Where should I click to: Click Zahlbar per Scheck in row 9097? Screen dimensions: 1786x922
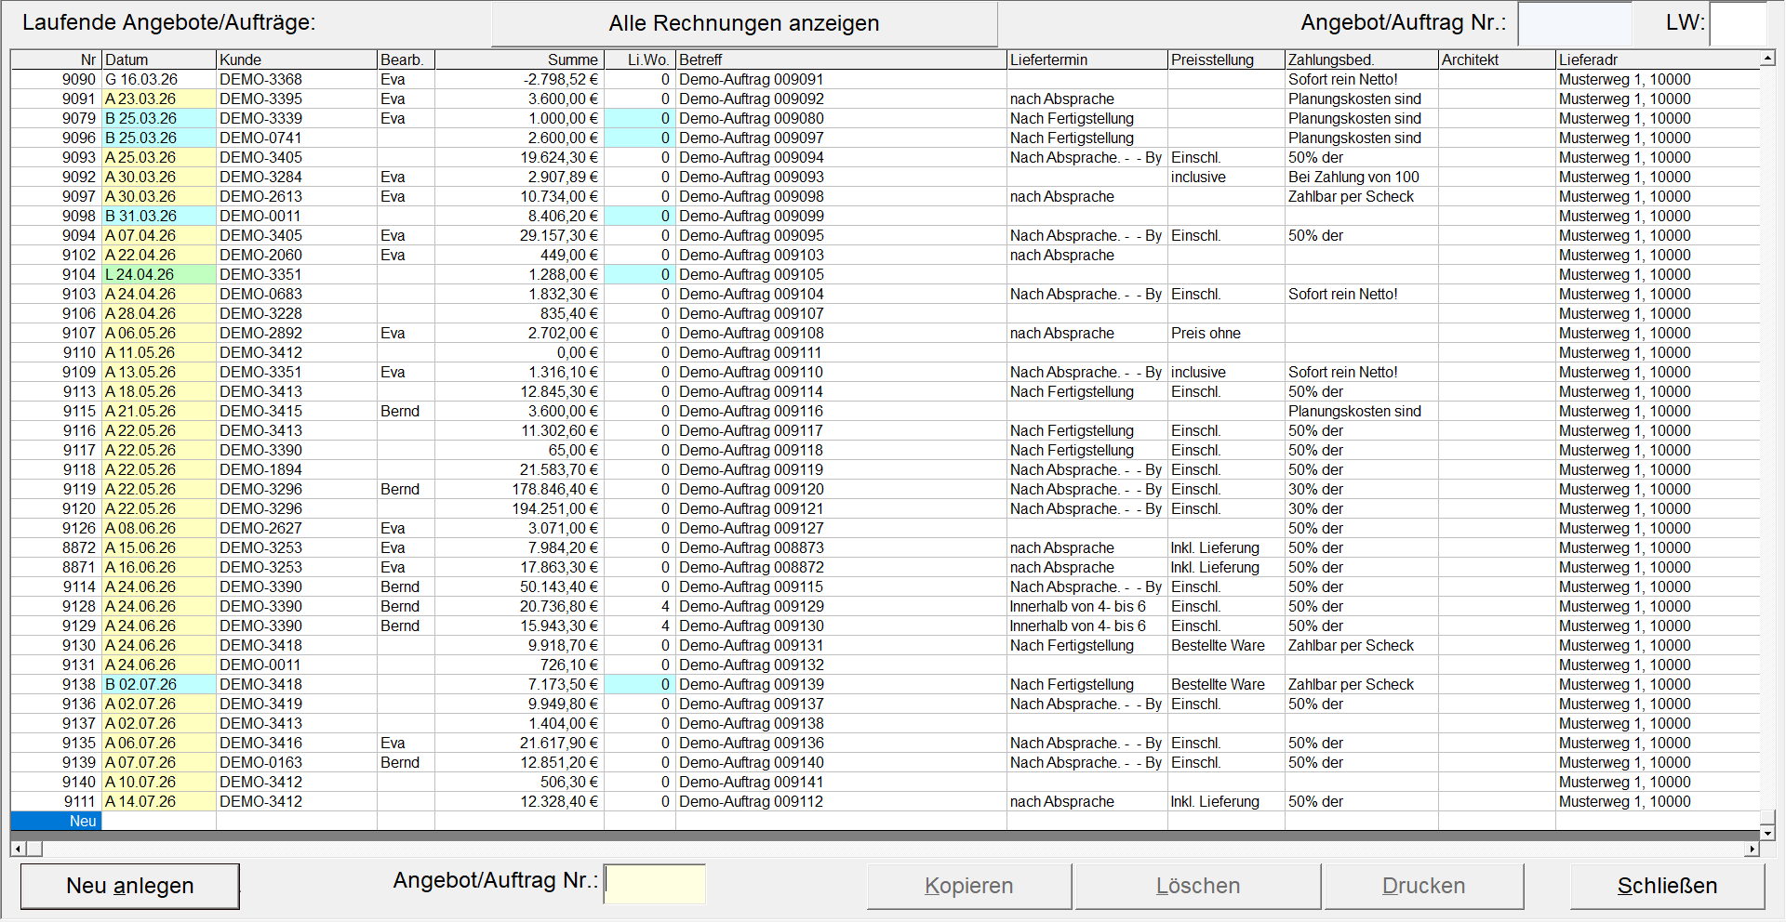point(1362,197)
